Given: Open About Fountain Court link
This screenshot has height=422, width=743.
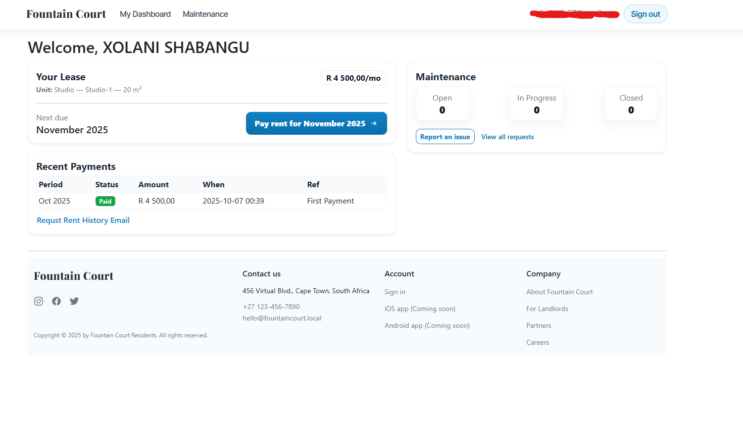Looking at the screenshot, I should 559,292.
